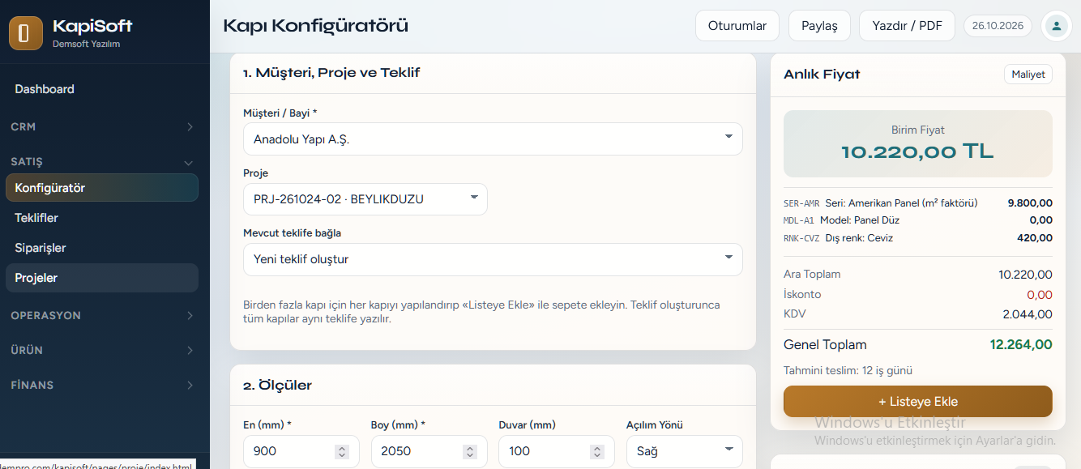Click the 2. Ölçüler section heading
The width and height of the screenshot is (1081, 469).
[277, 386]
